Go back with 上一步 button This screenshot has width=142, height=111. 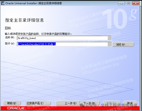[x=68, y=103]
